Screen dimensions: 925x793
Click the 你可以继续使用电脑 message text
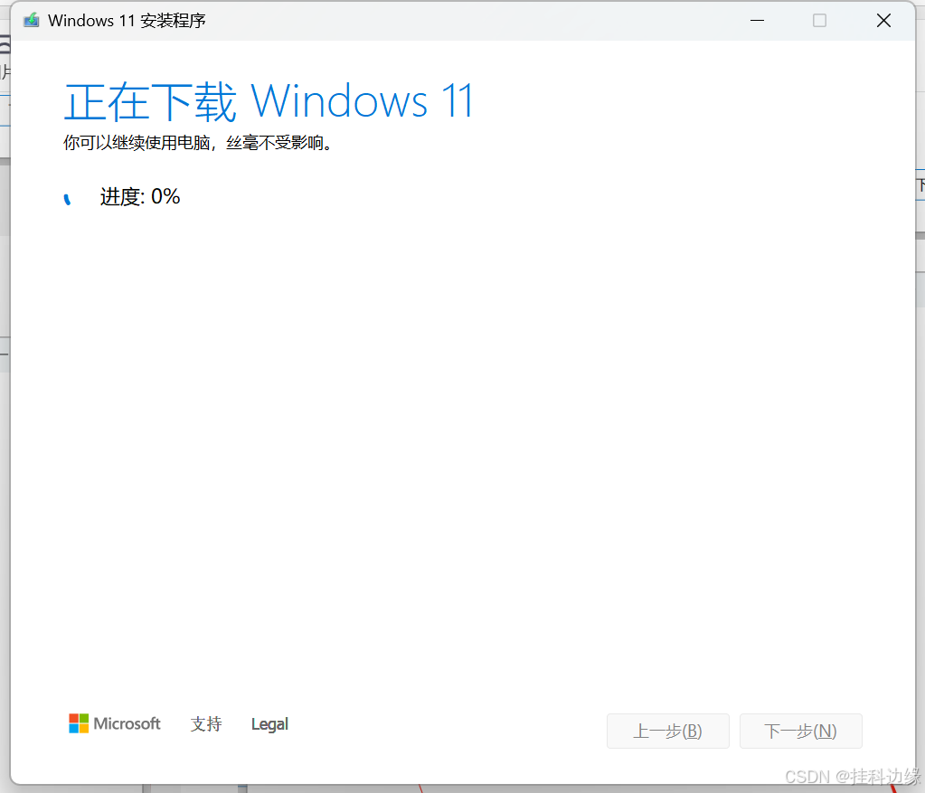[x=198, y=143]
